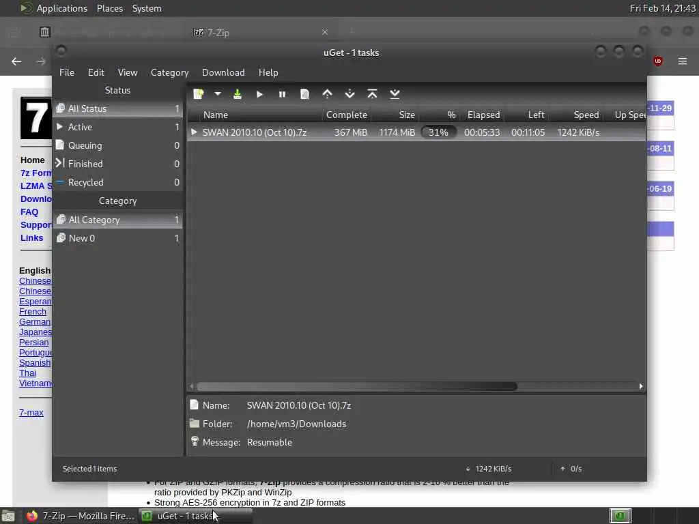699x524 pixels.
Task: Click the upload speed 0/s in status bar
Action: pyautogui.click(x=571, y=469)
